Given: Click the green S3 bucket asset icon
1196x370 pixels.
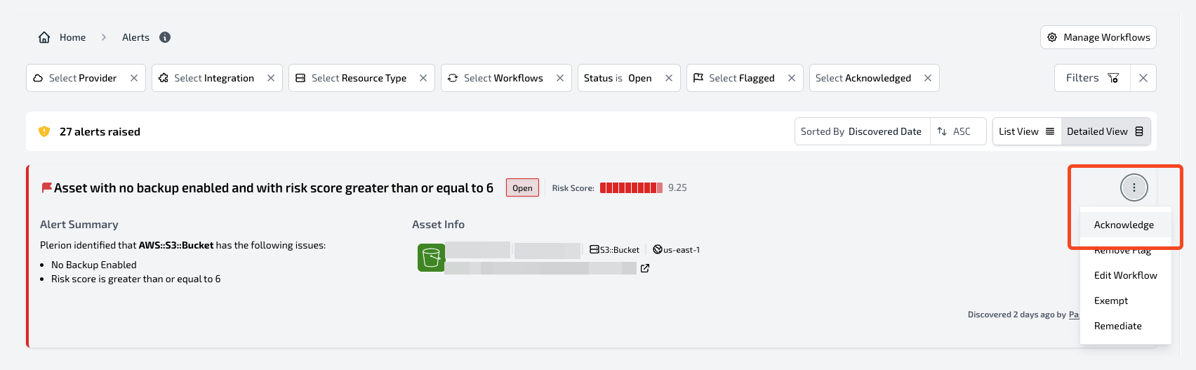Looking at the screenshot, I should pos(431,258).
